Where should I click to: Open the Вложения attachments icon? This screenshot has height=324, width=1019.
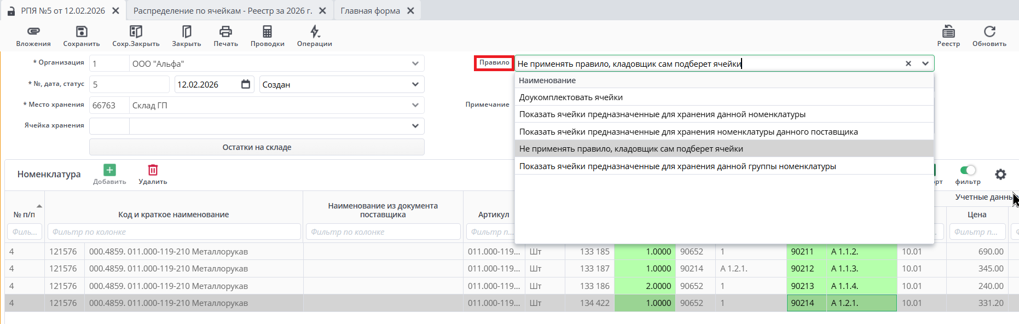pyautogui.click(x=33, y=32)
